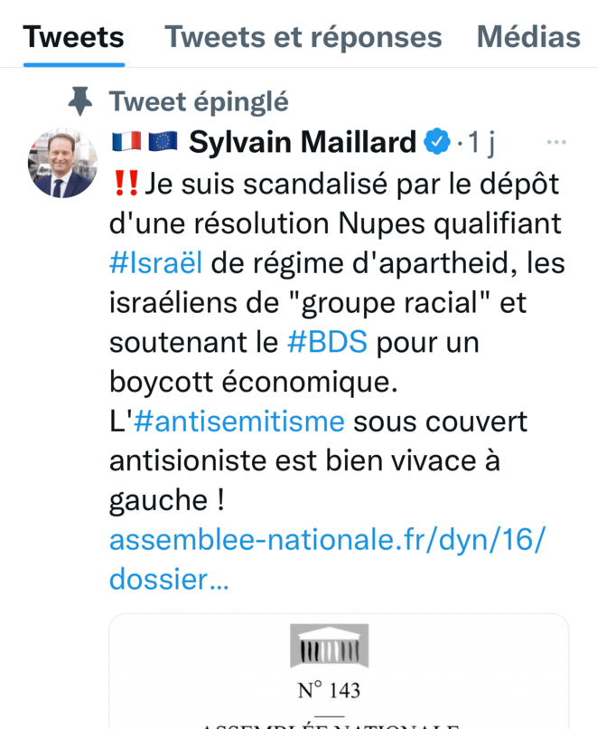Click the pinned tweet pushpin icon

(81, 102)
